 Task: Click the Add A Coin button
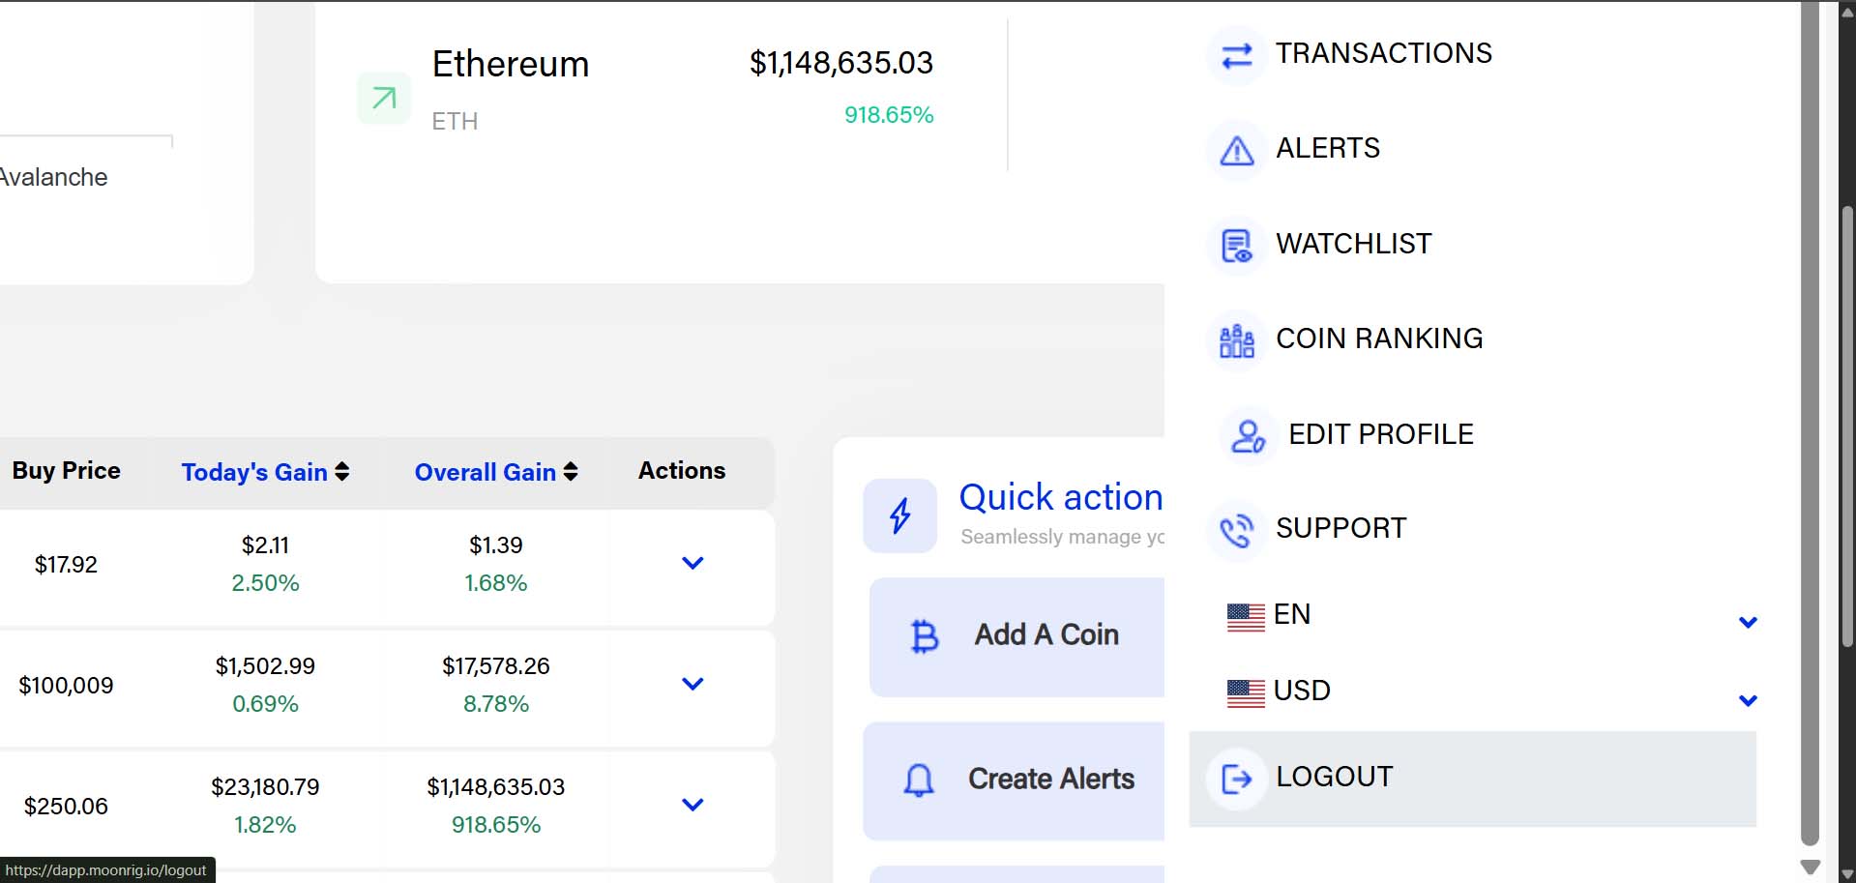(x=1016, y=637)
